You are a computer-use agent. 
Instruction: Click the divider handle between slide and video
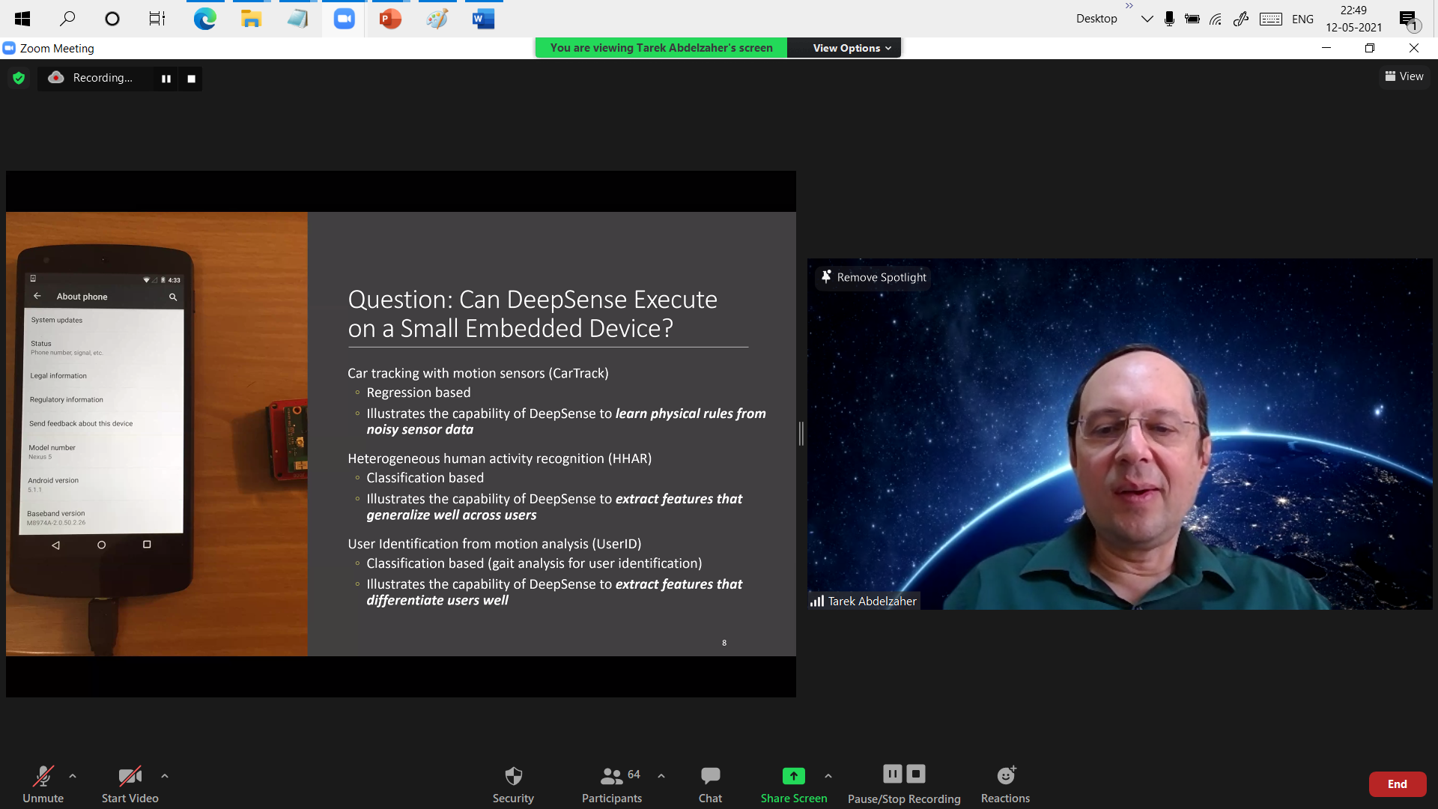(801, 434)
